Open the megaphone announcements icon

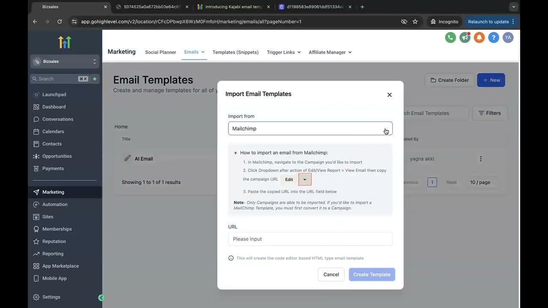(465, 38)
